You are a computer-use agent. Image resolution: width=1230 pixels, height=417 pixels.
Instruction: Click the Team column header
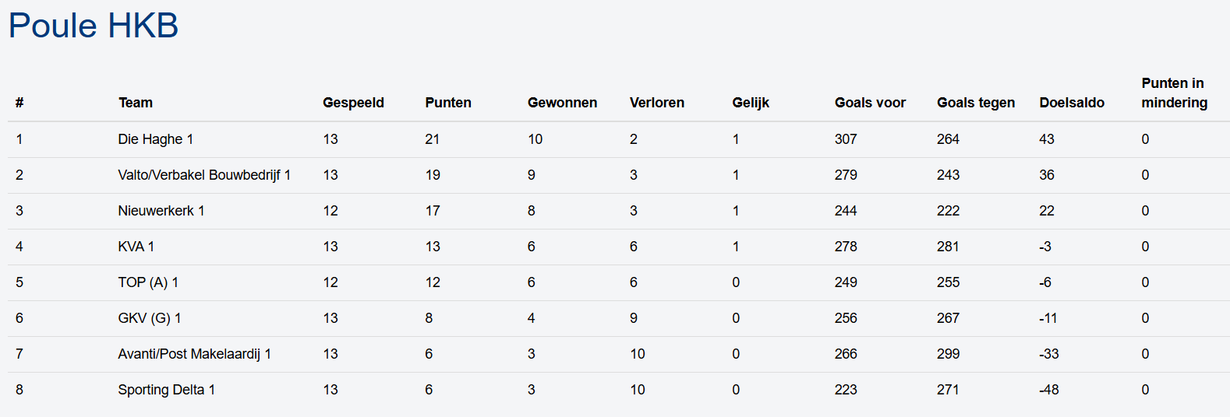coord(136,103)
